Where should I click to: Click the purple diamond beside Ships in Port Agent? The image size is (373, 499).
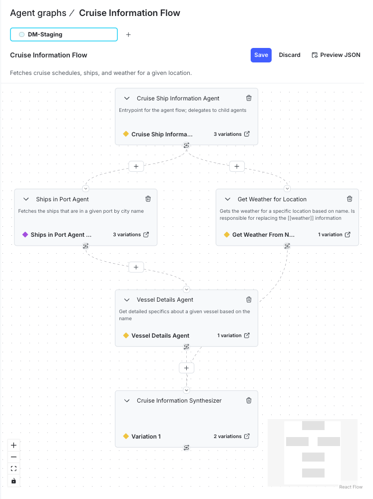[25, 235]
